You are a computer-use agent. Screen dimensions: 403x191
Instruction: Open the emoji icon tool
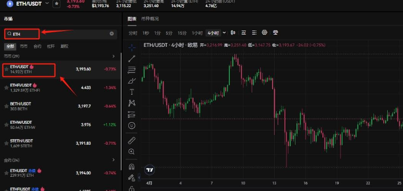coord(132,126)
